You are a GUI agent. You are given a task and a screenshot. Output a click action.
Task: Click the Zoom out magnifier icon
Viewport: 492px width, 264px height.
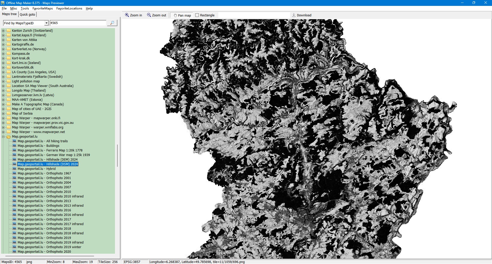pos(149,15)
